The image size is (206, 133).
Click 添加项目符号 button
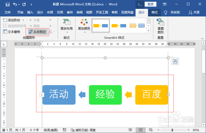14,26
